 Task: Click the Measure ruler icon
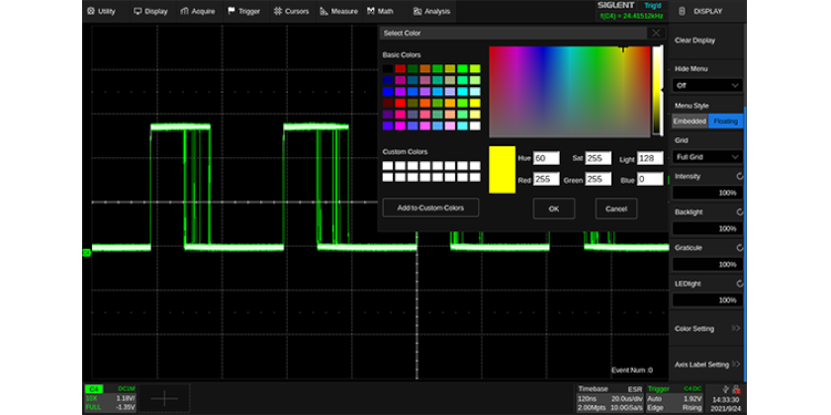324,12
